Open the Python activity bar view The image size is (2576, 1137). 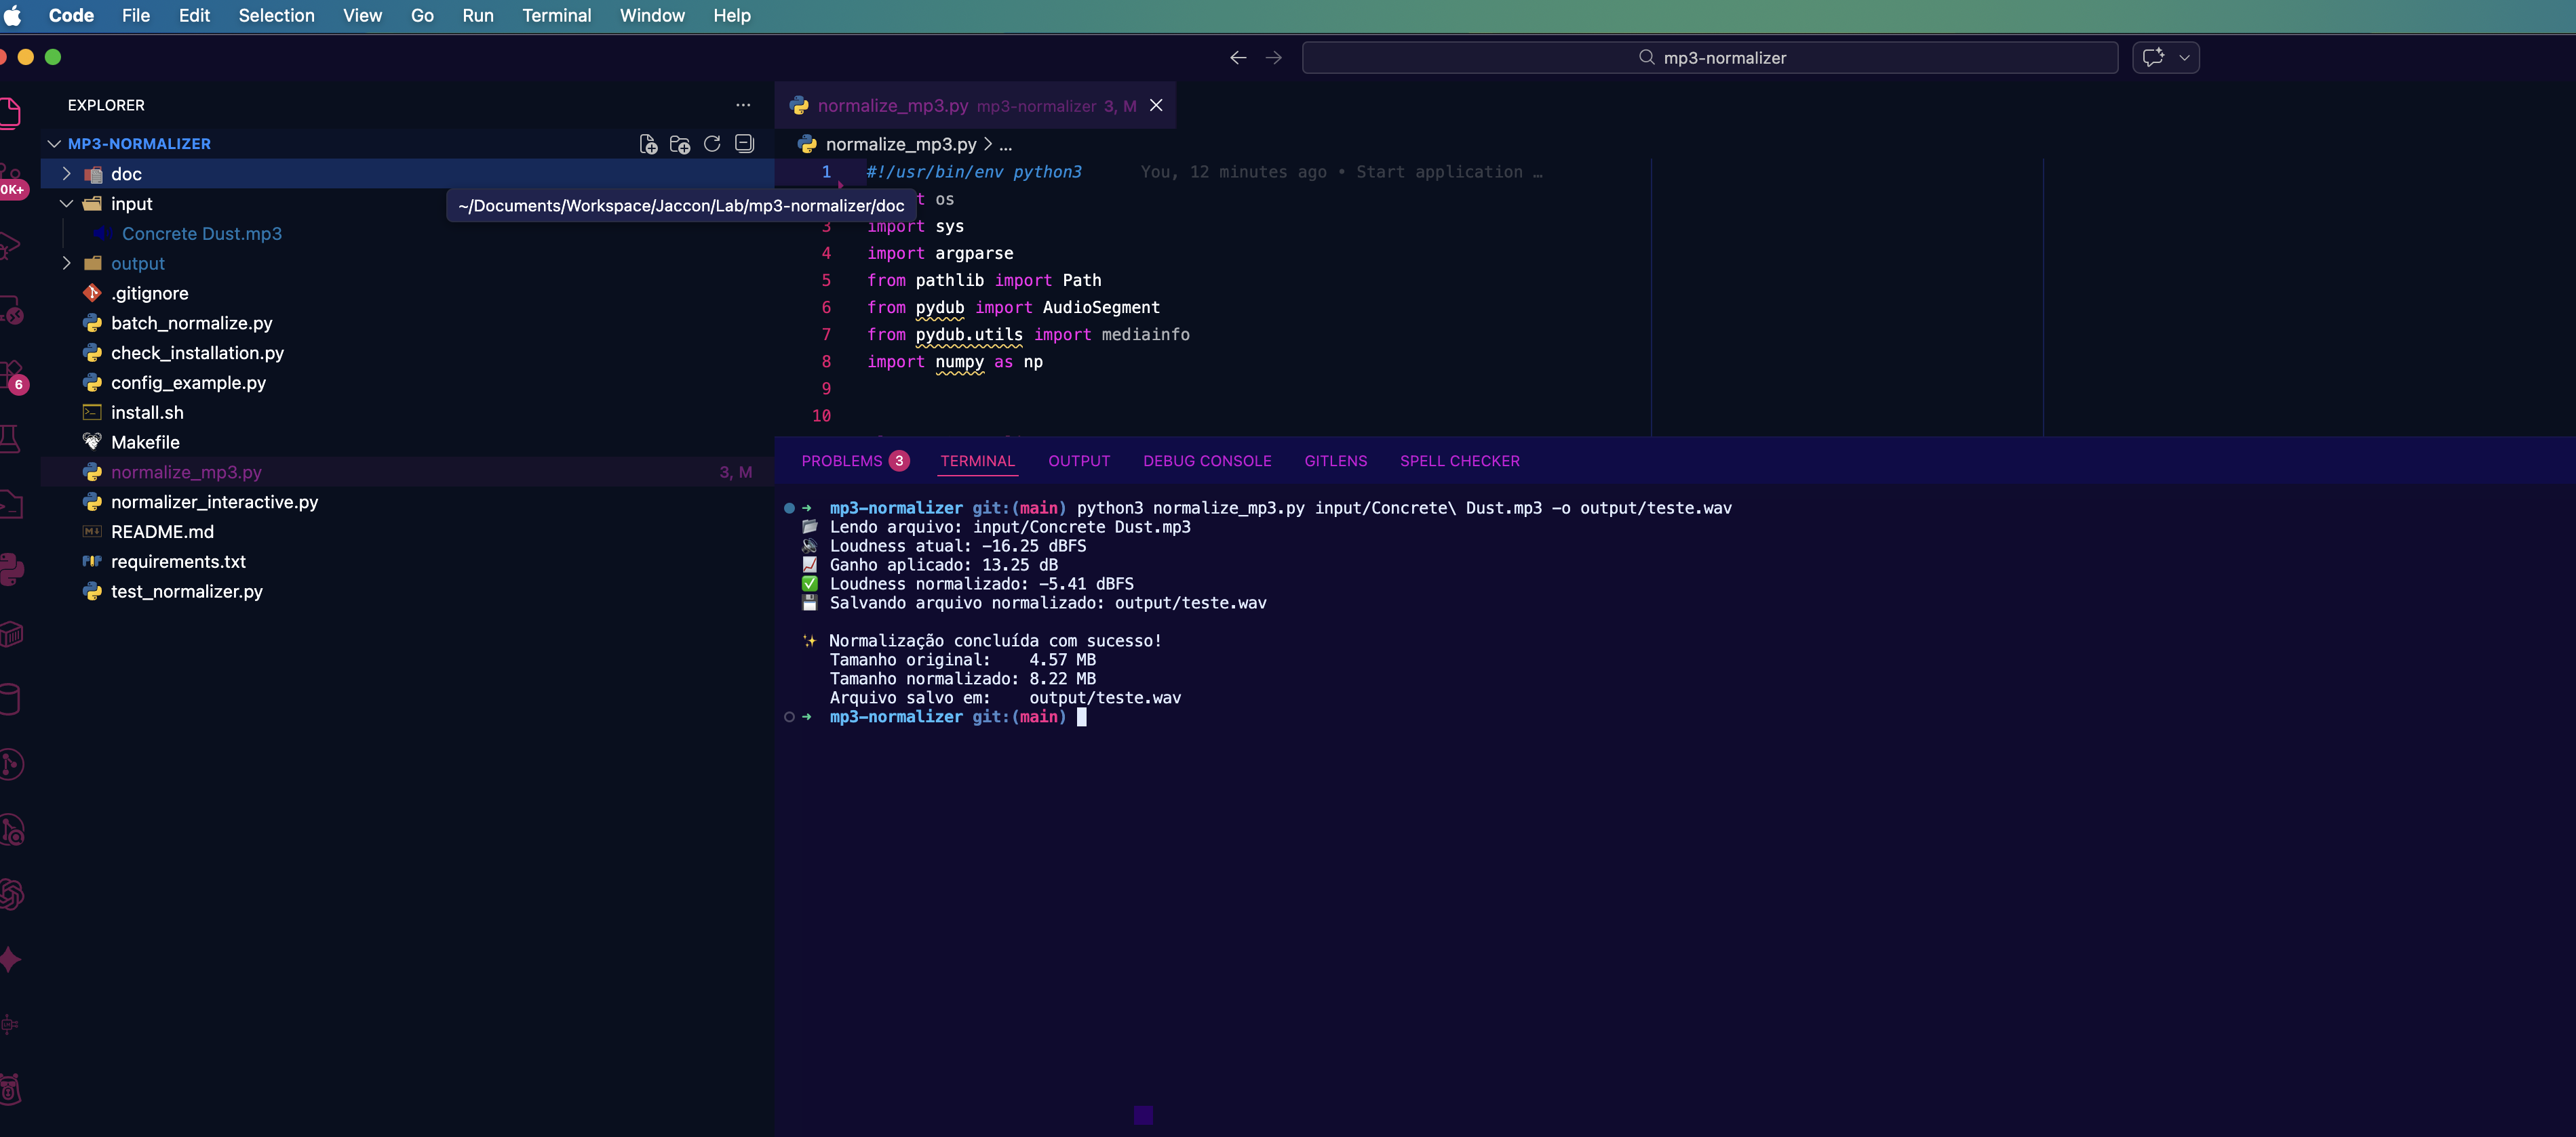click(x=12, y=569)
